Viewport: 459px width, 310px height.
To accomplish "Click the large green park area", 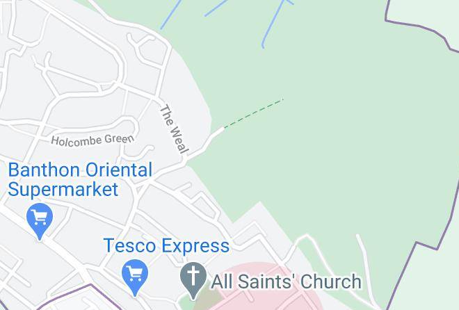I will pyautogui.click(x=322, y=131).
